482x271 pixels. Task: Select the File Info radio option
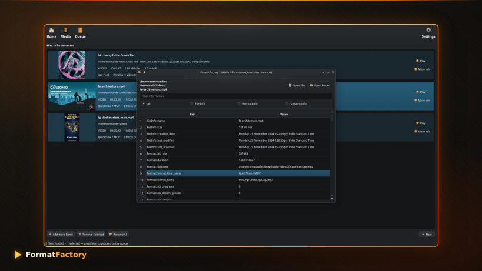tap(197, 103)
